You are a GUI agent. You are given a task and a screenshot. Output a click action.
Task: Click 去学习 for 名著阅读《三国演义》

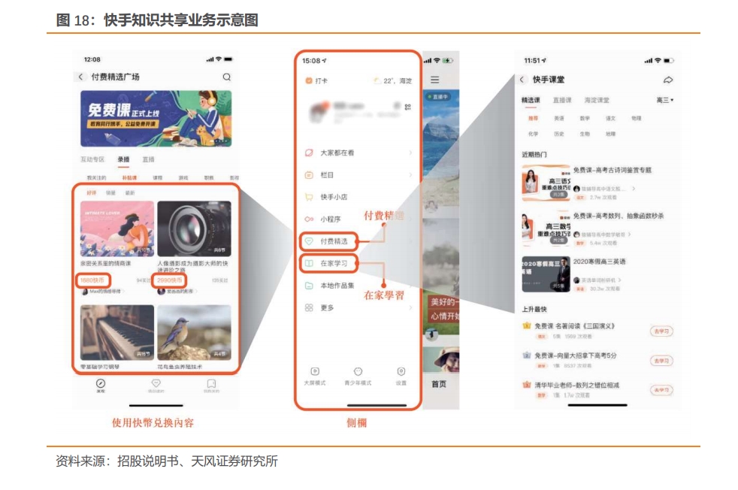click(661, 331)
